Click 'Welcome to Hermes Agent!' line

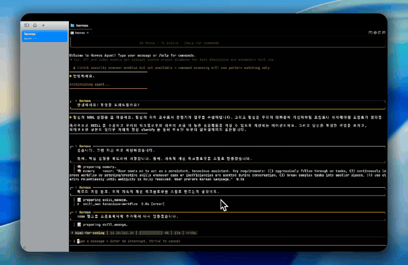pyautogui.click(x=132, y=55)
